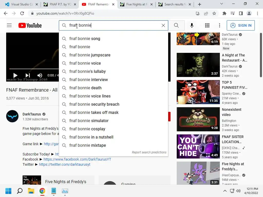Reload the current page
Viewport: 263px width, 197px height.
[x=22, y=13]
